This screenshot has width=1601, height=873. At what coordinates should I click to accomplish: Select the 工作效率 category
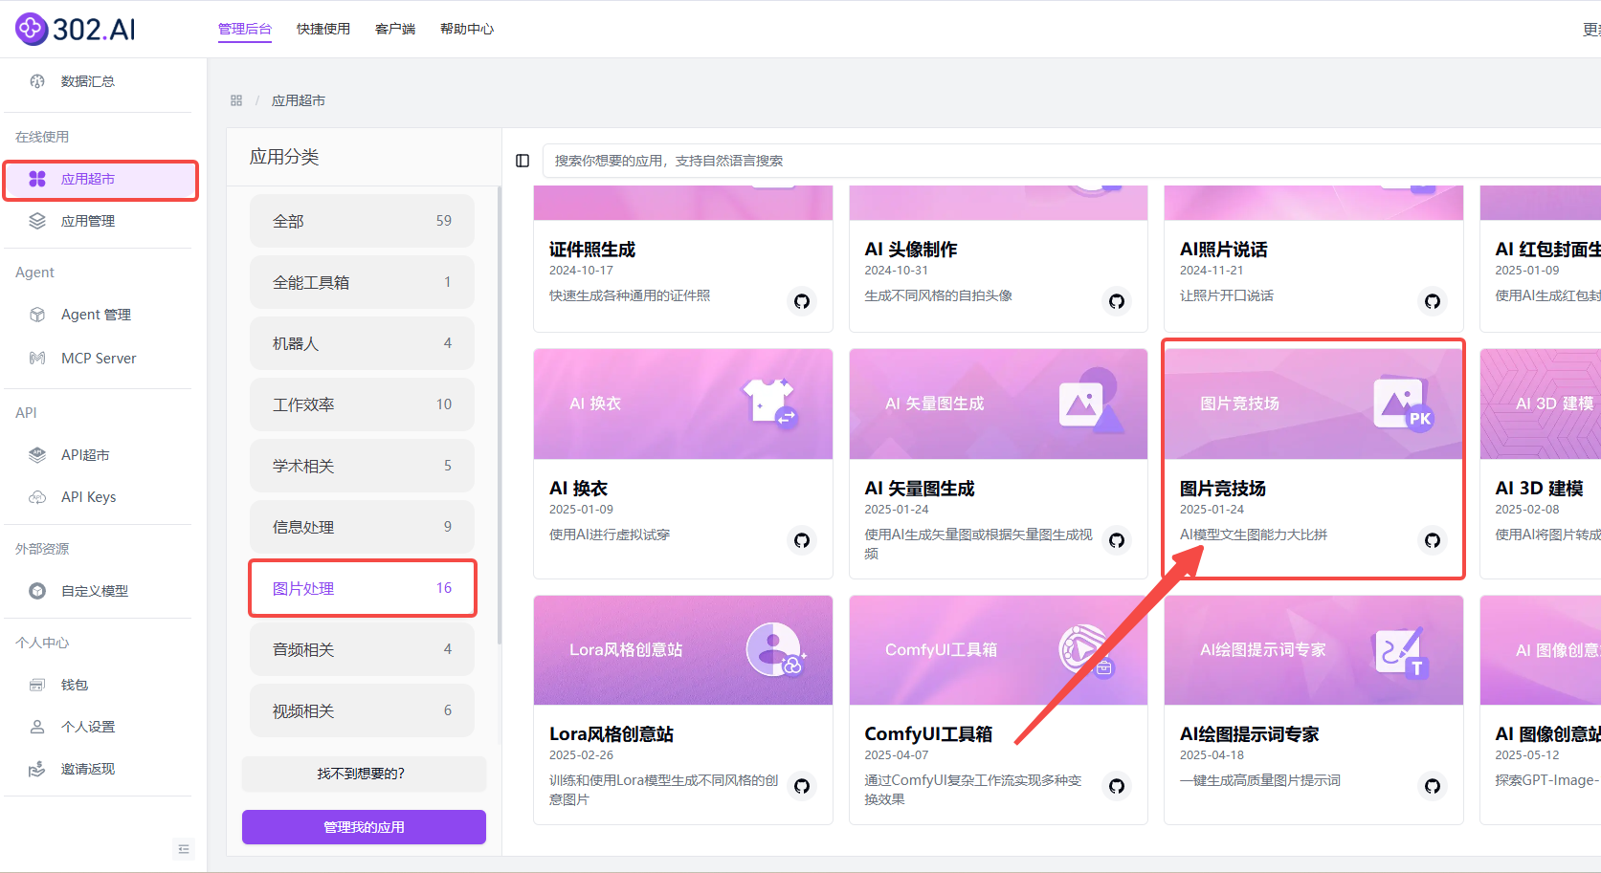362,404
